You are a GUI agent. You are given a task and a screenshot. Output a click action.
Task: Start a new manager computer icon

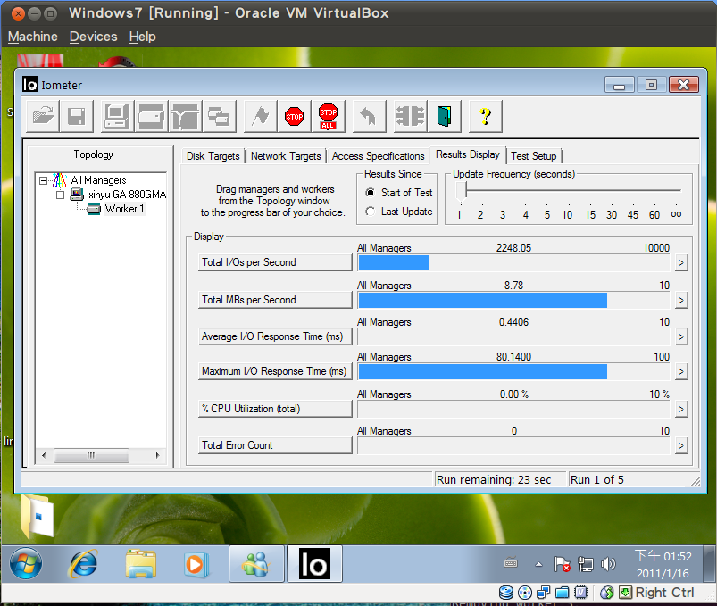[x=118, y=116]
